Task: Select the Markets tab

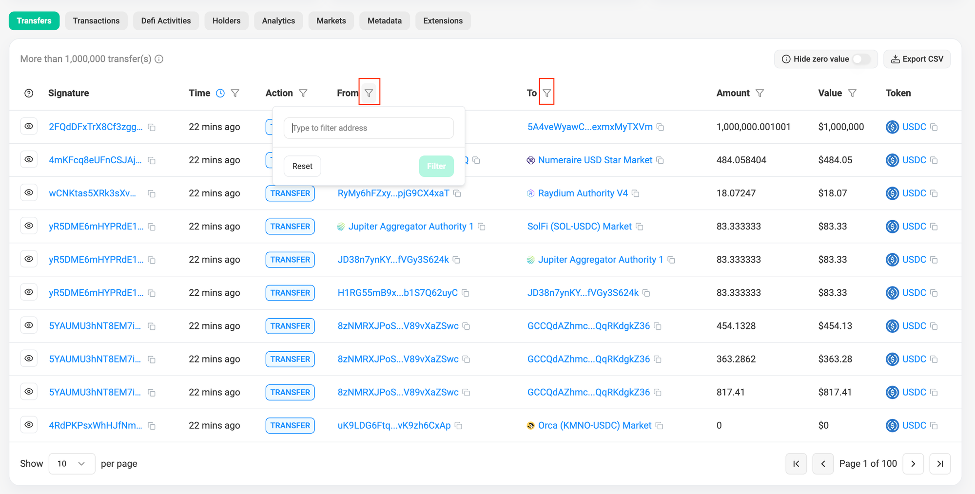Action: point(331,21)
